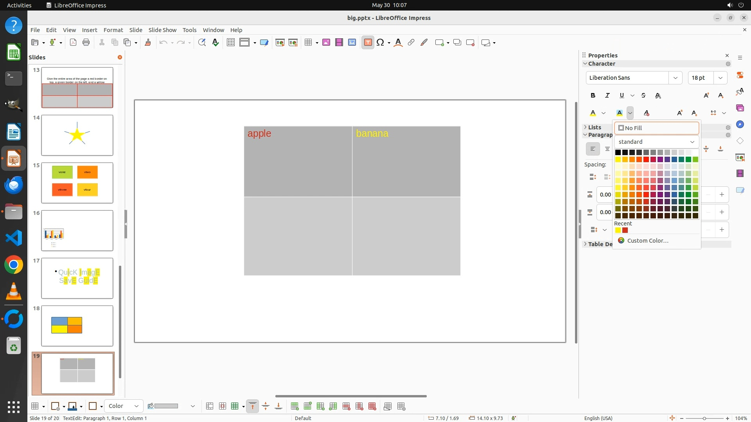751x422 pixels.
Task: Open the standard palette dropdown
Action: coord(656,141)
